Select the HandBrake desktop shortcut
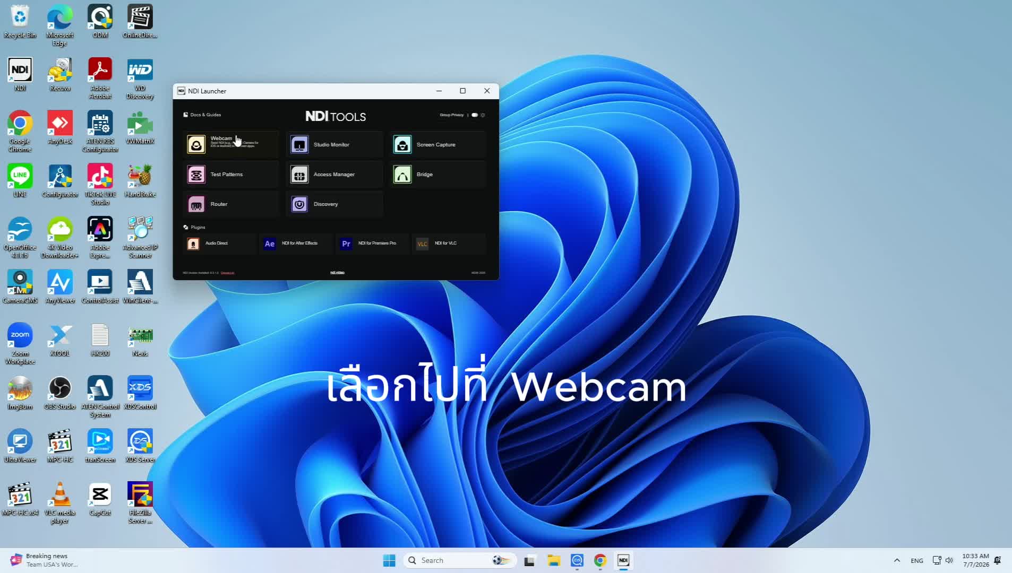1012x573 pixels. pos(140,181)
